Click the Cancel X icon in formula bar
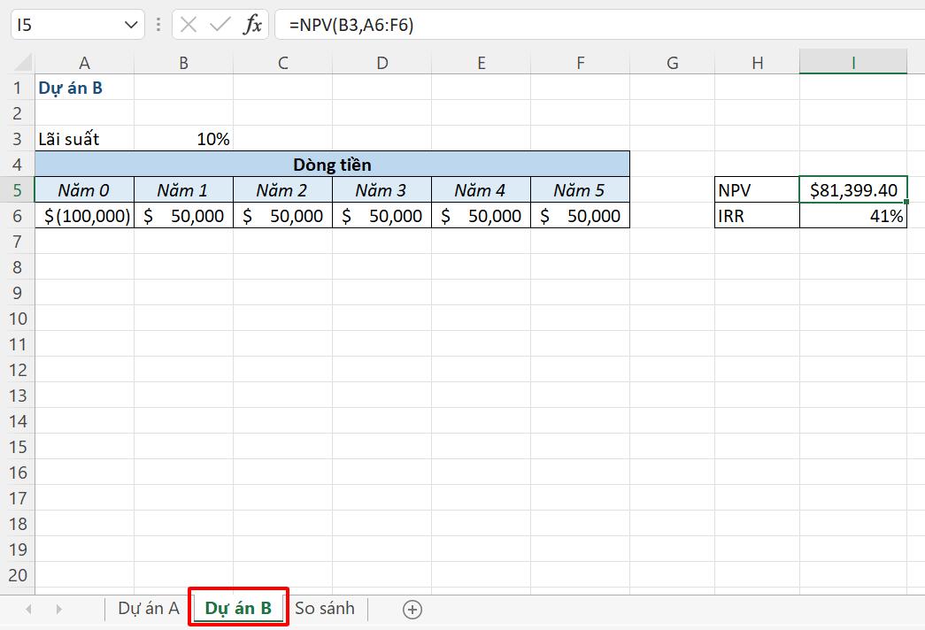 coord(189,25)
